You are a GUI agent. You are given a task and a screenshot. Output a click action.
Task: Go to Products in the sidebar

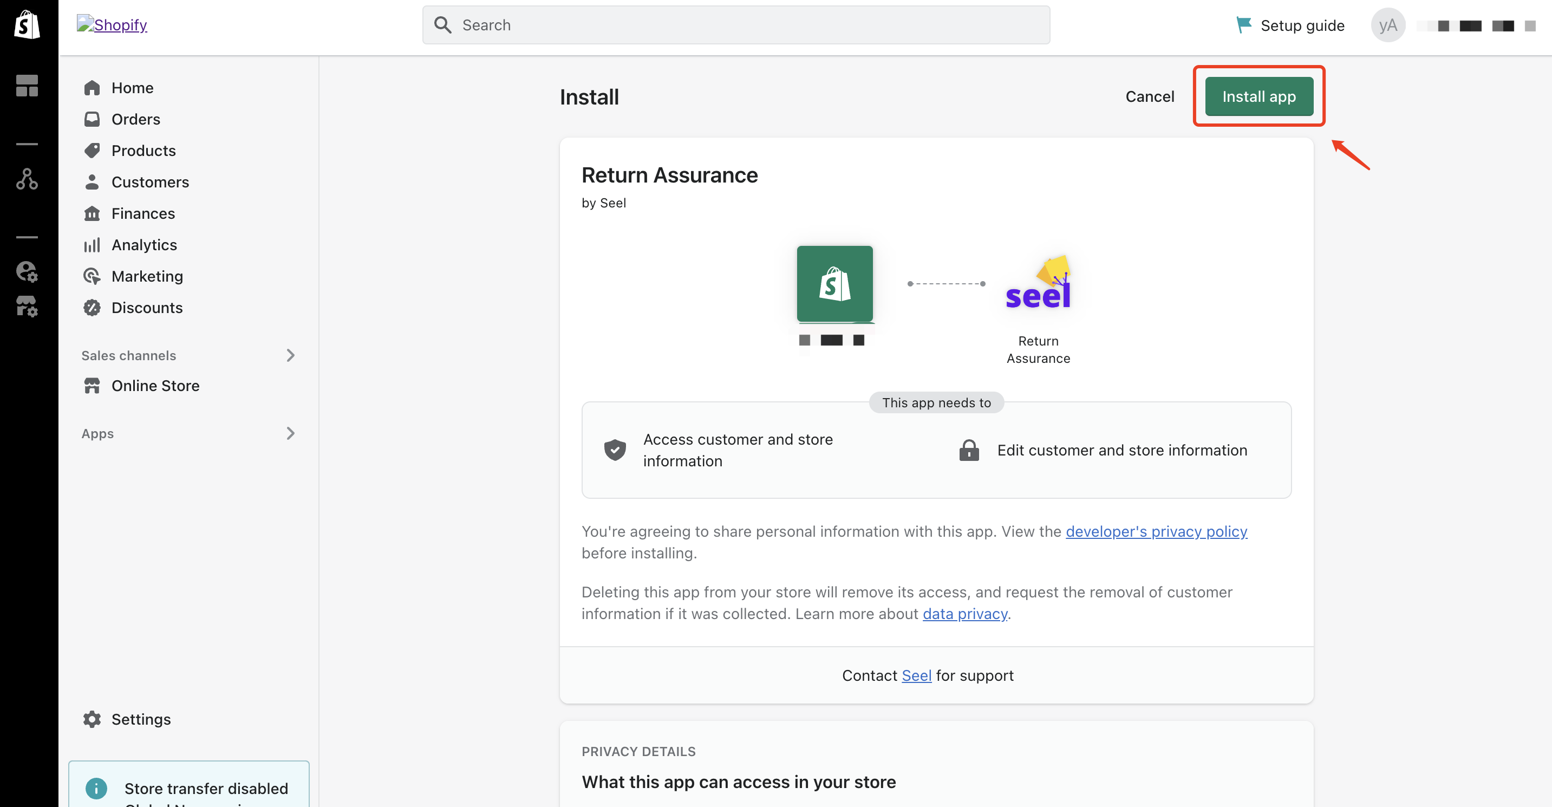click(144, 151)
